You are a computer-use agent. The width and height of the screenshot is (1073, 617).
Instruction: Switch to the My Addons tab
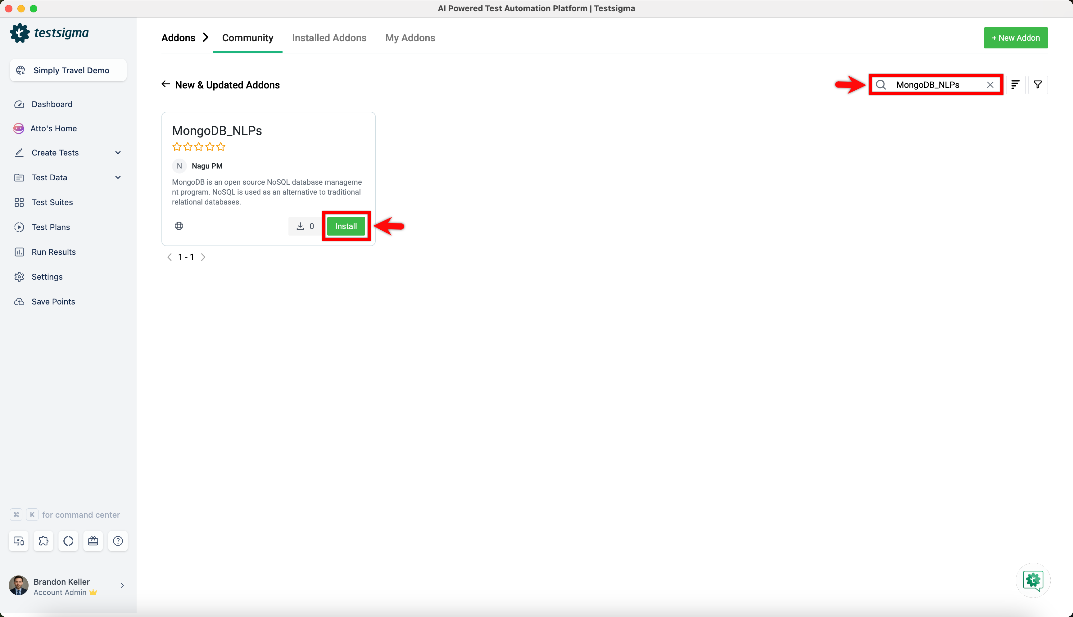410,38
